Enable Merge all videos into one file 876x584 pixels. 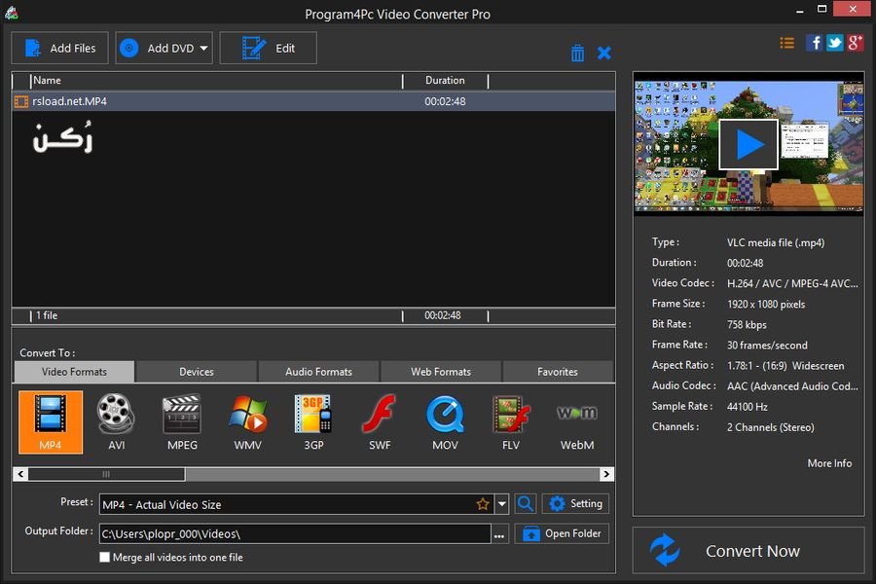[x=104, y=557]
